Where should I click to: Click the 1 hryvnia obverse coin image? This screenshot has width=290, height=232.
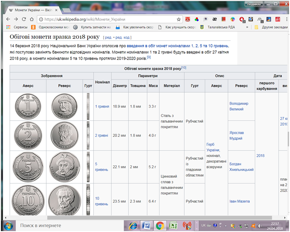[28, 107]
